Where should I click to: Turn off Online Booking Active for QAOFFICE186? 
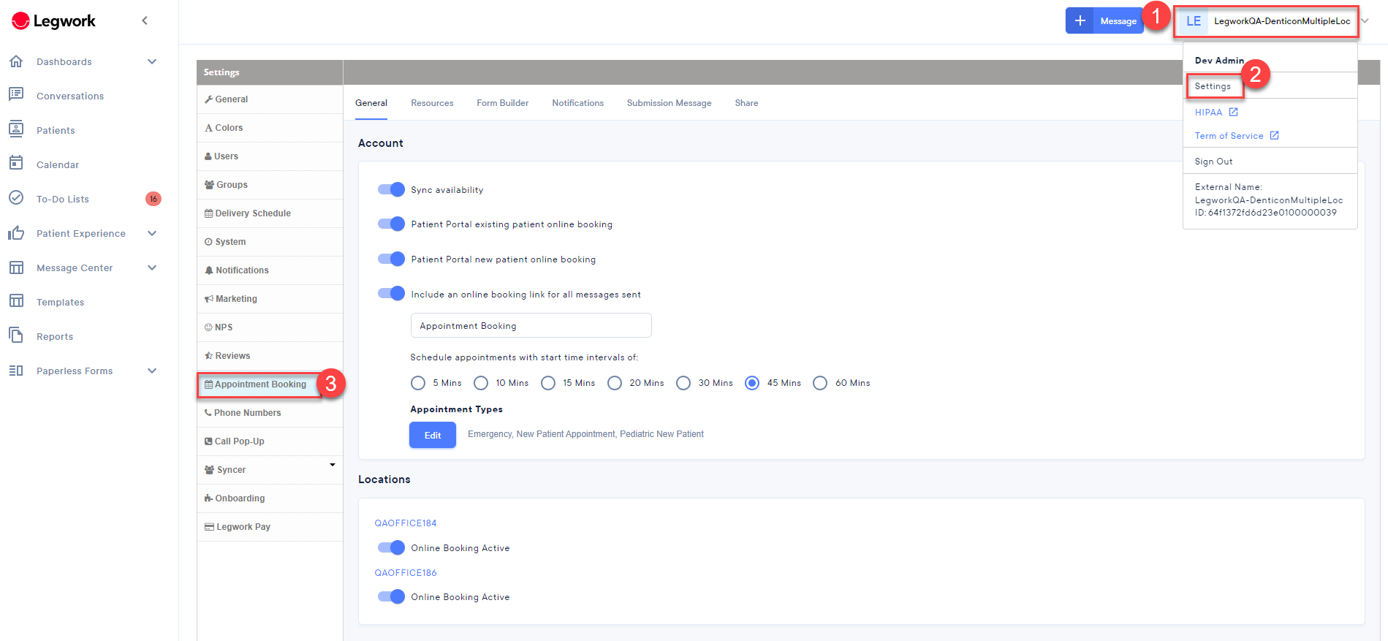(391, 596)
